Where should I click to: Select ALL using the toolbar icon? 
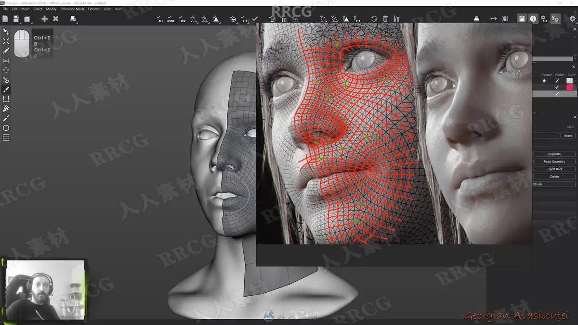[x=160, y=19]
